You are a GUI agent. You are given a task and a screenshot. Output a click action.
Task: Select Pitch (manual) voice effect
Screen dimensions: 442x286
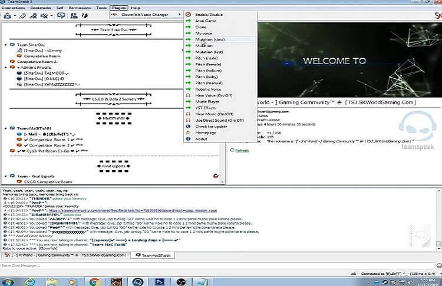220,83
